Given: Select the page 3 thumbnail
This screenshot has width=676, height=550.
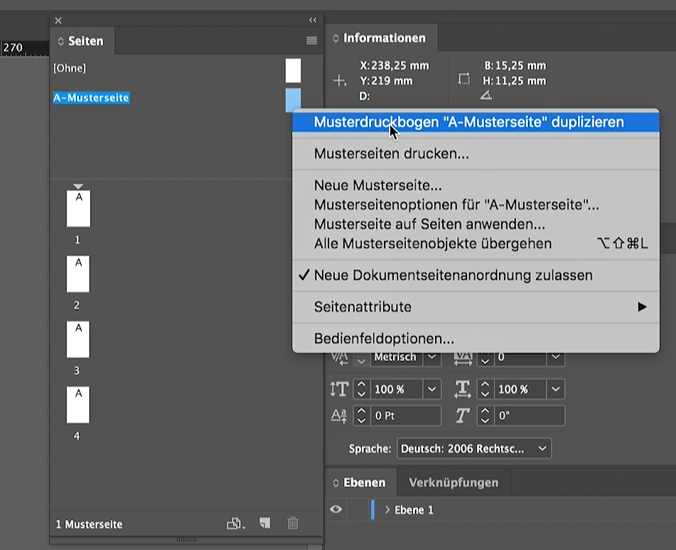Looking at the screenshot, I should coord(78,340).
